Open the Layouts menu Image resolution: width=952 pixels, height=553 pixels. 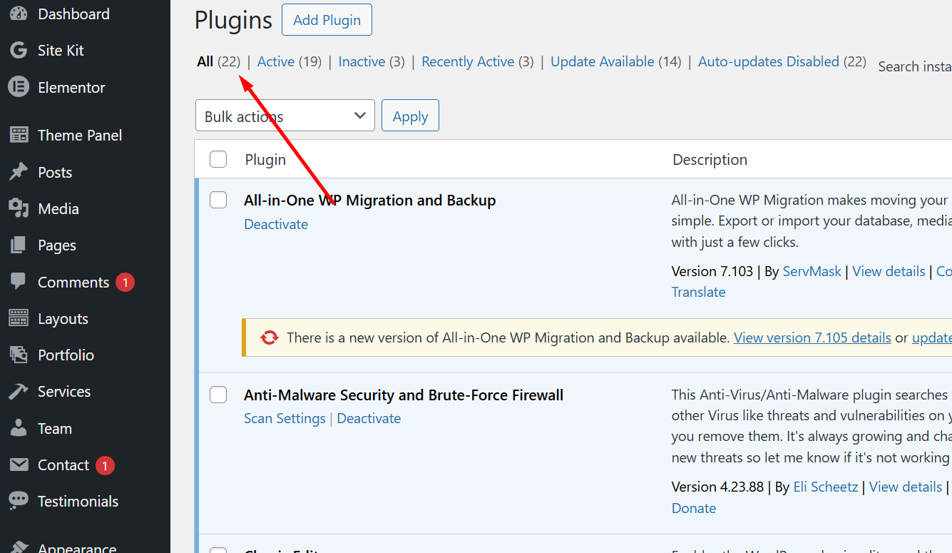tap(63, 318)
